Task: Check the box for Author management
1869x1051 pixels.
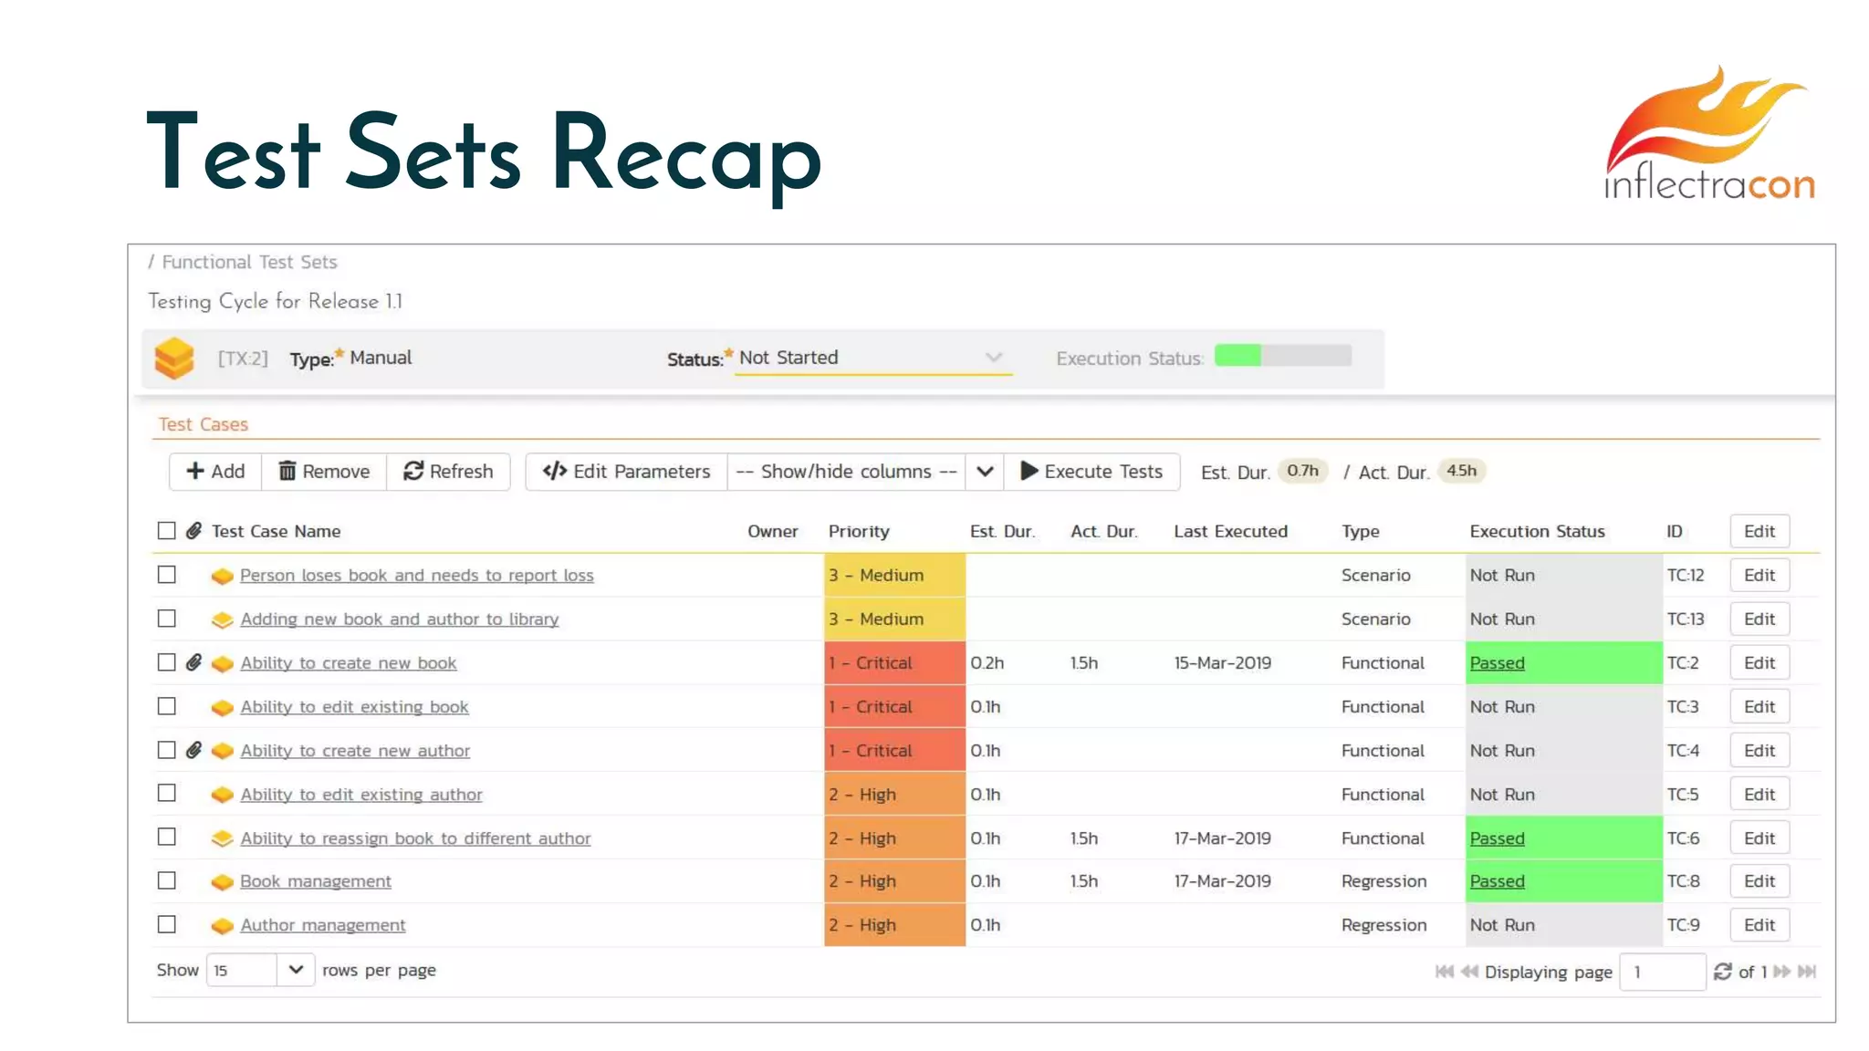Action: [x=166, y=924]
